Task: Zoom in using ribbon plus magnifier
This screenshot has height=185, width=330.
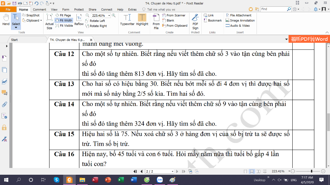Action: pyautogui.click(x=114, y=15)
